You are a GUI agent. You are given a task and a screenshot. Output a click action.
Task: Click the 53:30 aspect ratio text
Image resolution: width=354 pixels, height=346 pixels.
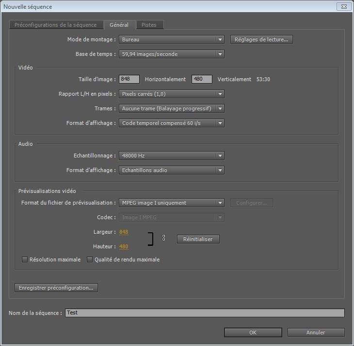pos(263,79)
